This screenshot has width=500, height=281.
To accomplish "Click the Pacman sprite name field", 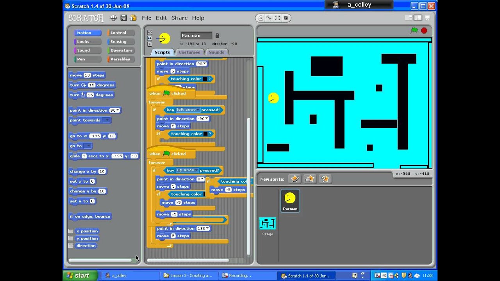I will (x=196, y=36).
